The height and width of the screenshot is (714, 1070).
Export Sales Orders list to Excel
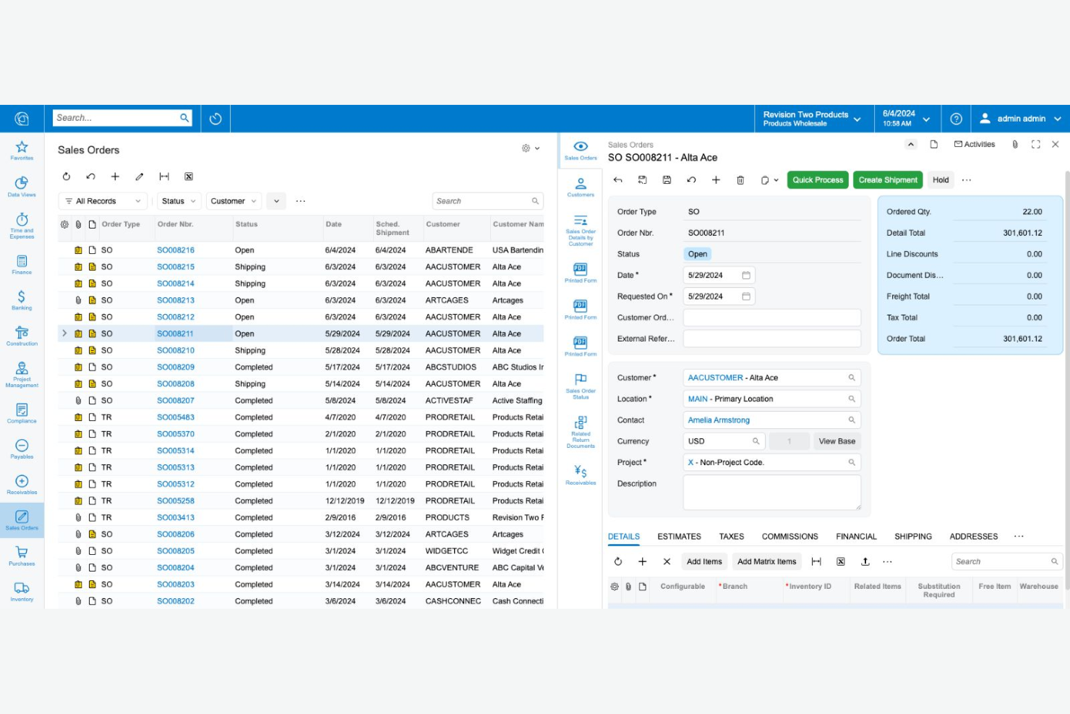tap(189, 177)
